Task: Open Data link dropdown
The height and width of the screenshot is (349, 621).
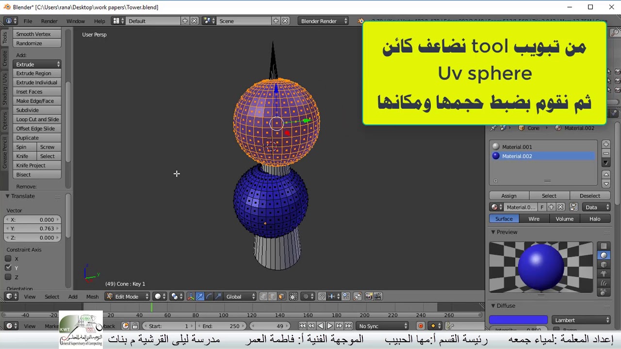Action: [x=596, y=207]
